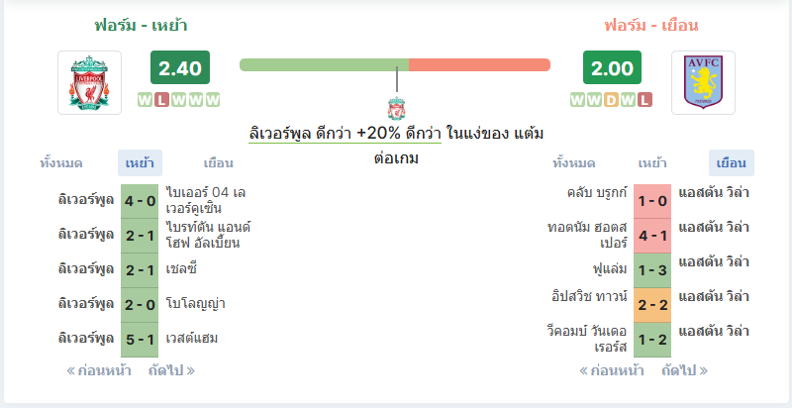Click the Liverpool club crest logo
The height and width of the screenshot is (408, 792).
click(89, 83)
